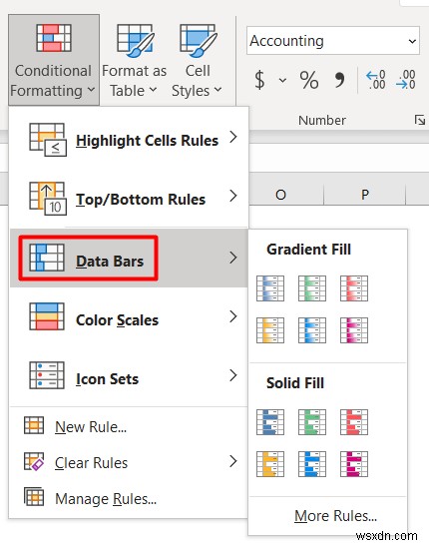Choose the orange solid fill data bar

(270, 464)
